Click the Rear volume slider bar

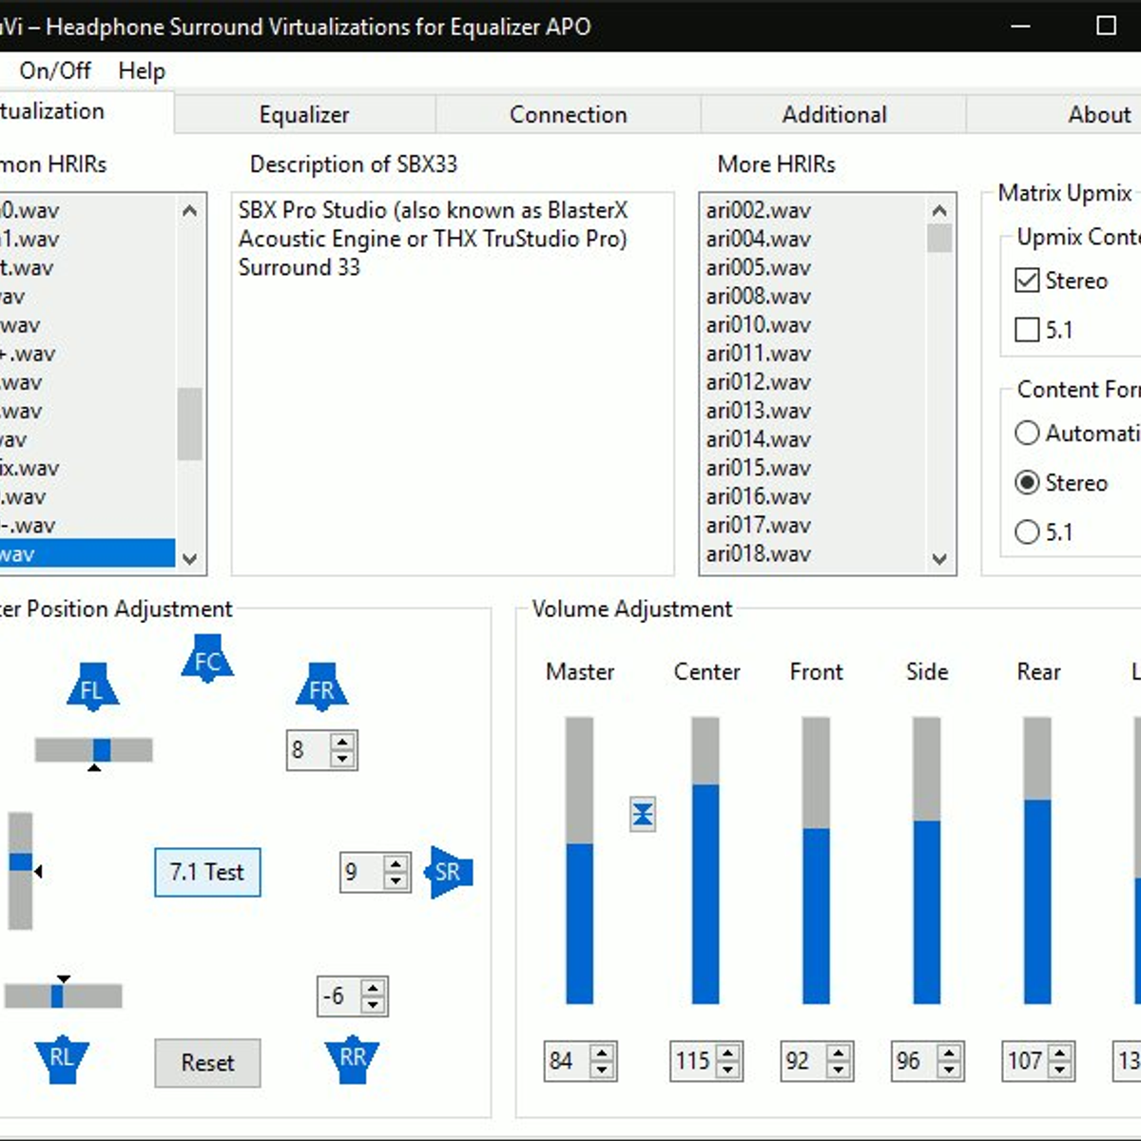(x=1037, y=861)
